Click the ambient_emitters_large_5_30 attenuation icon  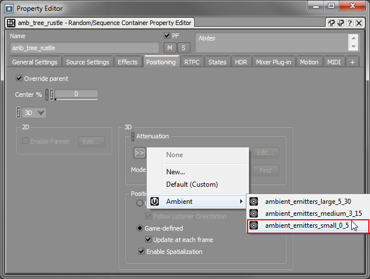click(254, 201)
